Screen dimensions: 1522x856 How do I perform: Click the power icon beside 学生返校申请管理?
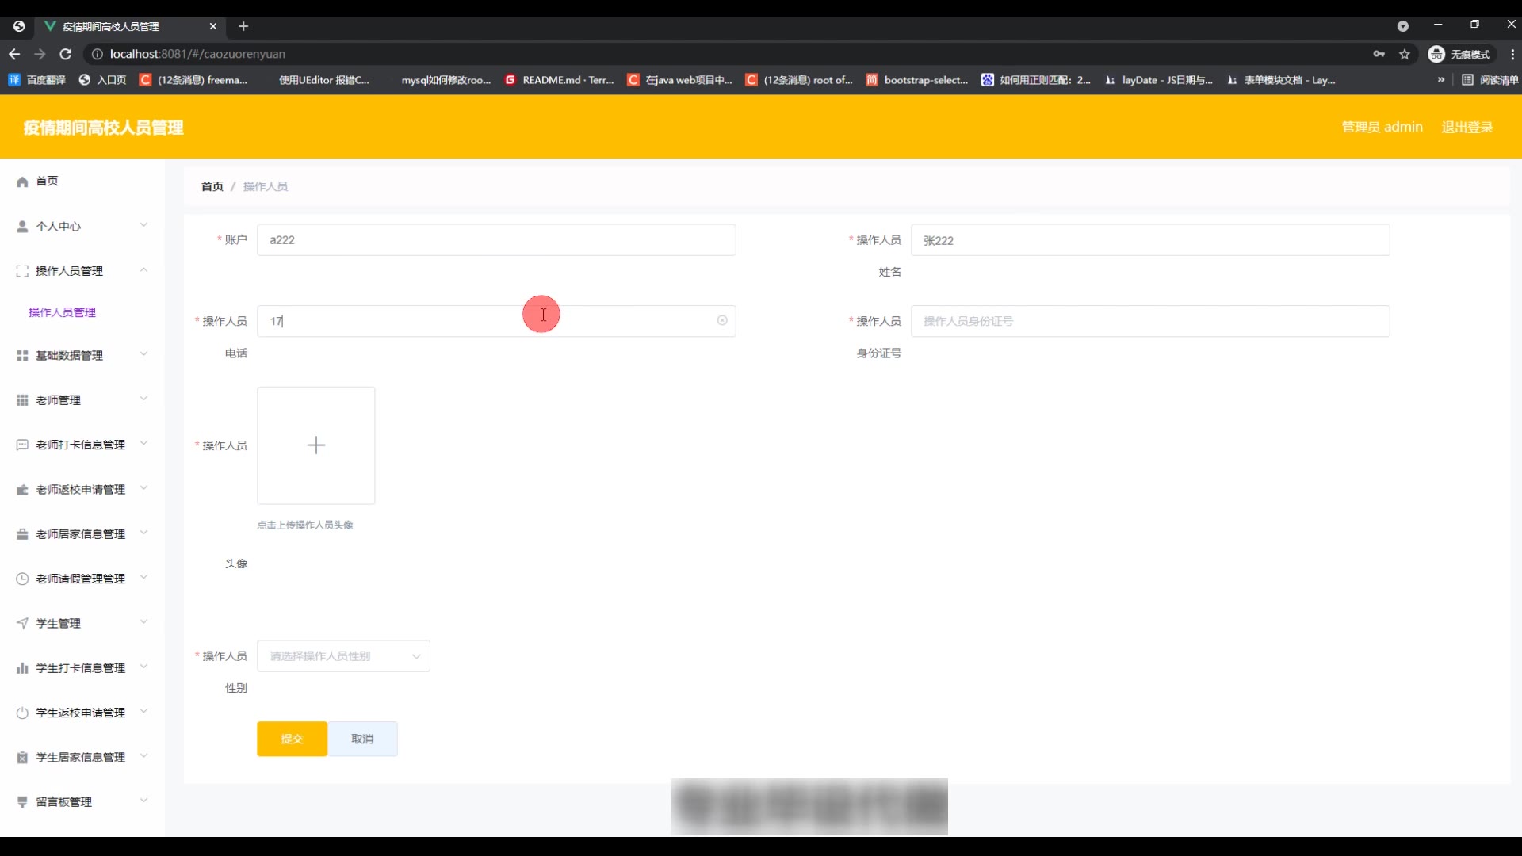22,713
